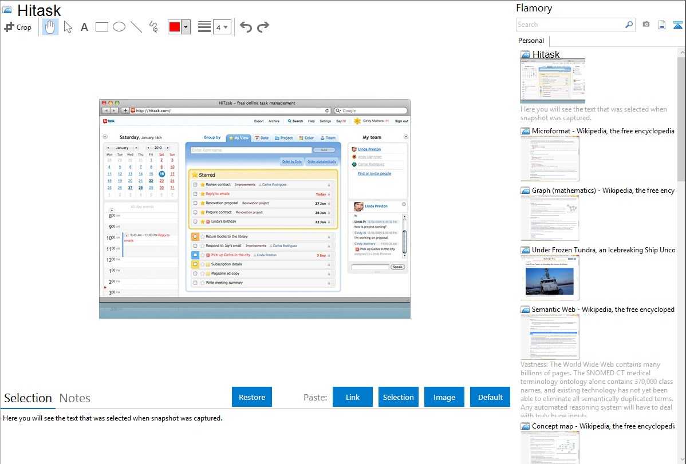Paste as Link
Screen dimensions: 686x464
(353, 397)
